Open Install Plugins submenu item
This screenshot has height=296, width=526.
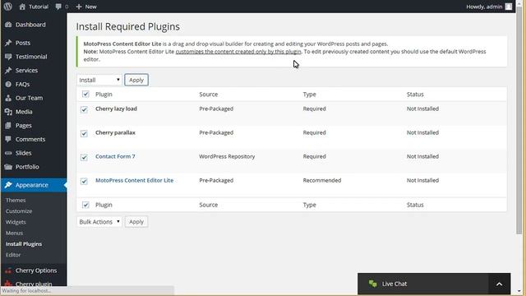(x=24, y=244)
